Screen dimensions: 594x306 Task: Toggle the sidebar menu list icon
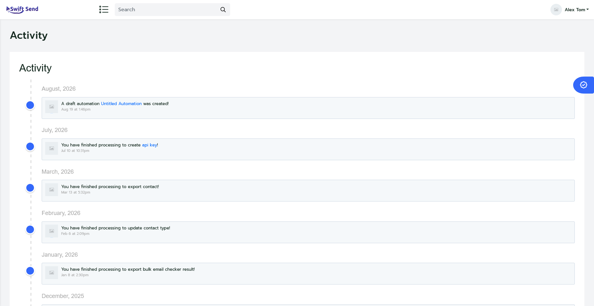tap(104, 10)
